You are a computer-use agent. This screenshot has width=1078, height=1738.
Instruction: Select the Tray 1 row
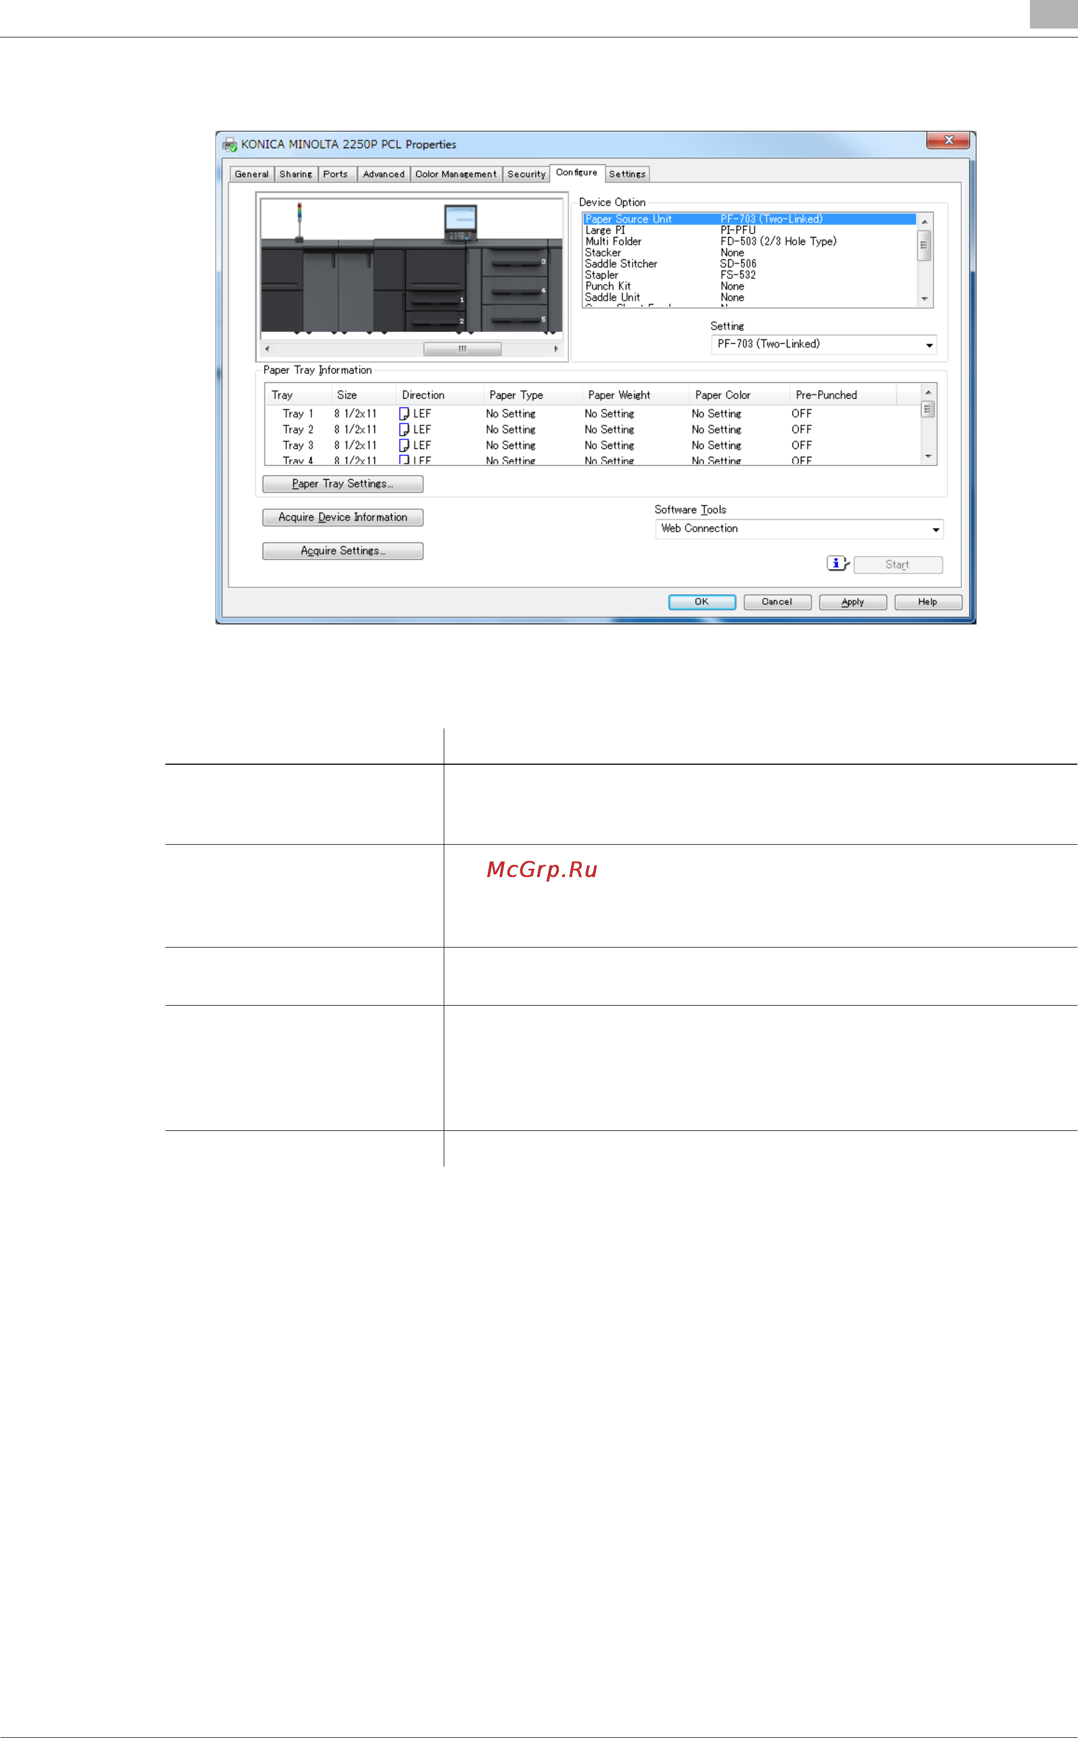593,414
